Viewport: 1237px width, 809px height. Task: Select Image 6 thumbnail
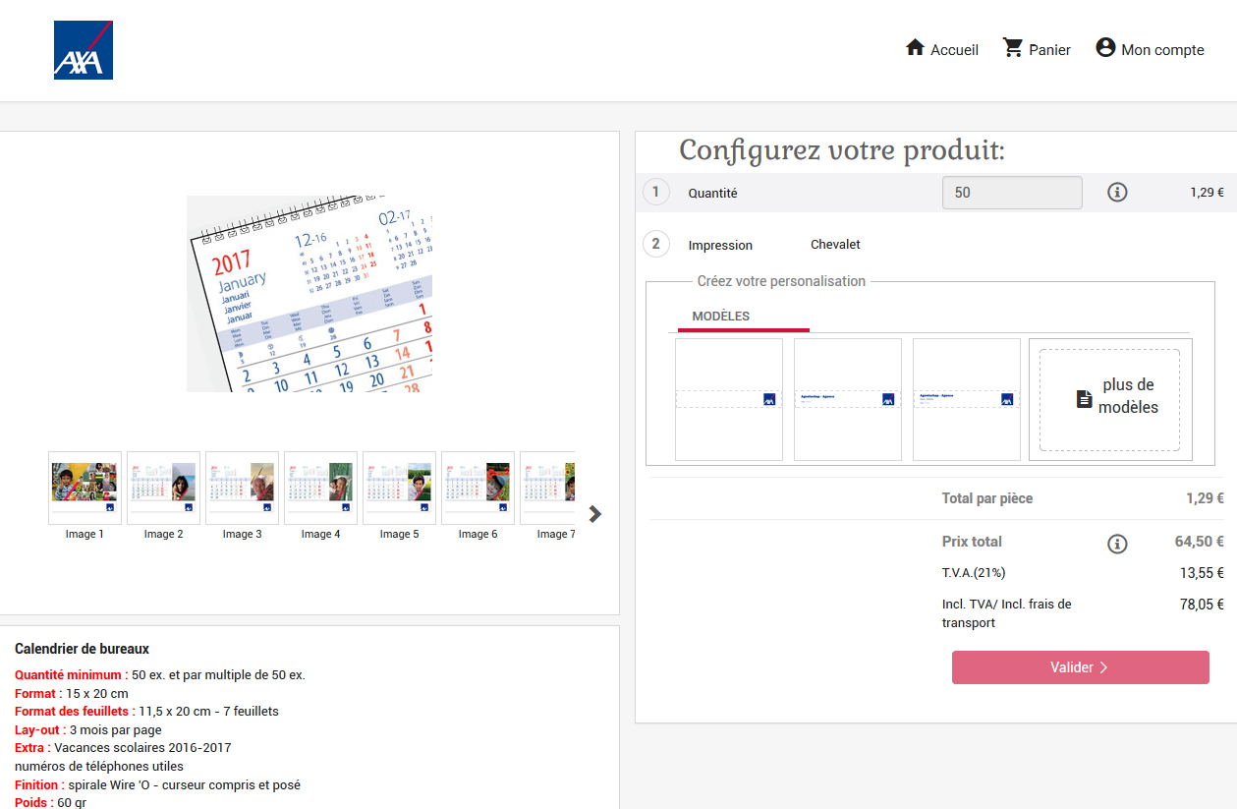[478, 489]
